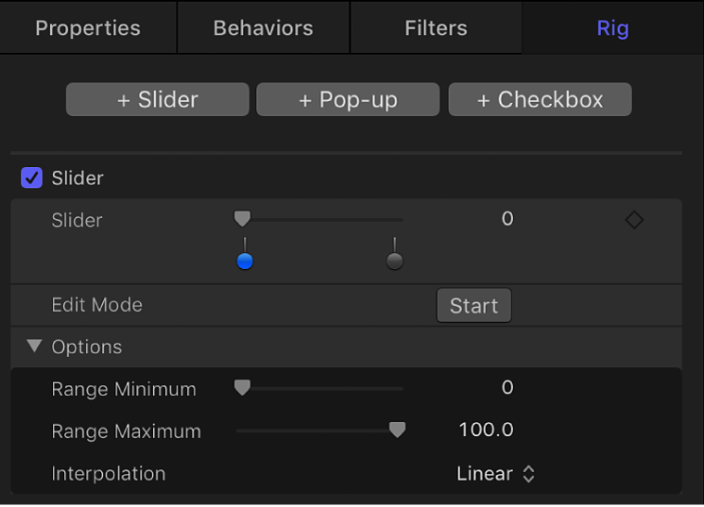Click the Slider value field showing 0
Image resolution: width=704 pixels, height=507 pixels.
pos(507,219)
